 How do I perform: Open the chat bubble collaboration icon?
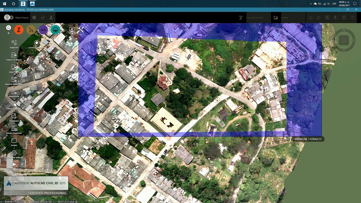point(34,17)
